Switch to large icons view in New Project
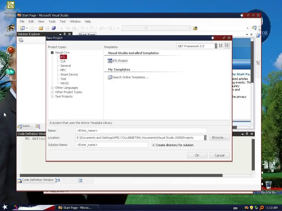282x211 pixels. click(221, 46)
